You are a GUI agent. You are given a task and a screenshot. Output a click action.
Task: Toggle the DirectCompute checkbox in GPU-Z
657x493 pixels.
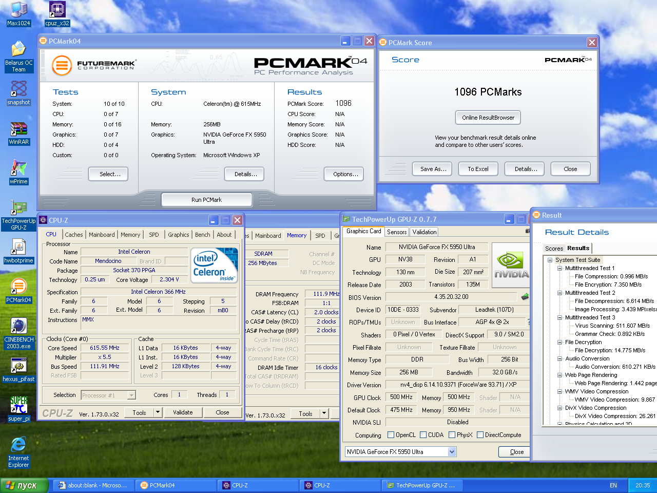coord(480,435)
